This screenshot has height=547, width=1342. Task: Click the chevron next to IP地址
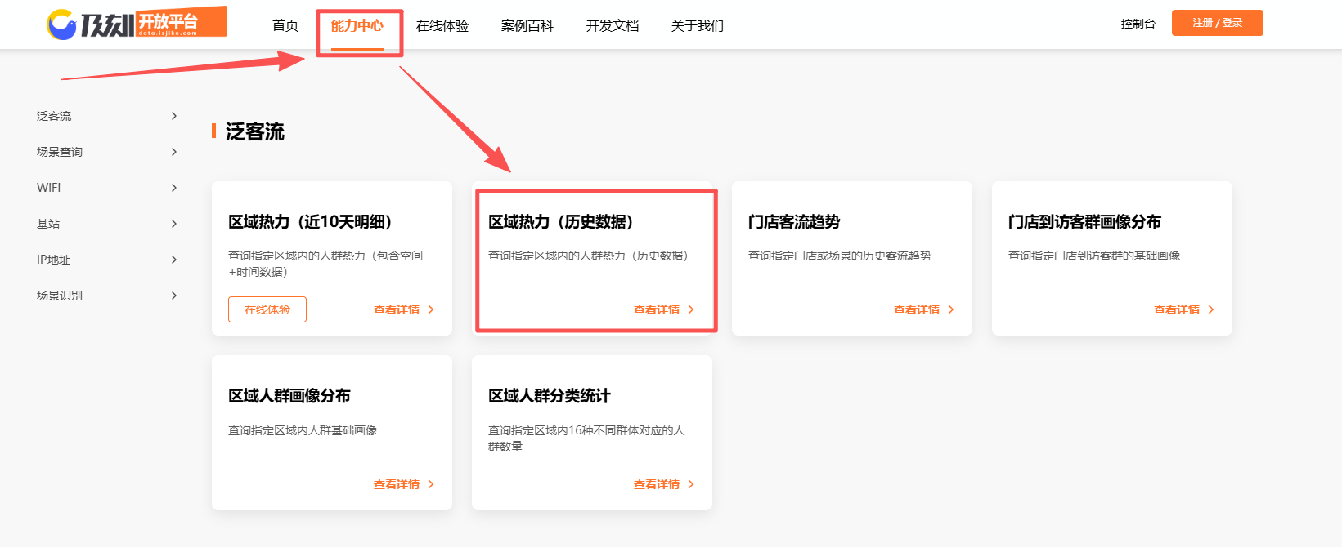point(174,260)
